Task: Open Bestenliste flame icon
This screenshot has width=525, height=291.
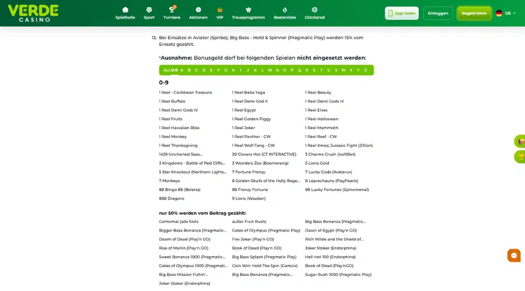Action: coord(284,10)
